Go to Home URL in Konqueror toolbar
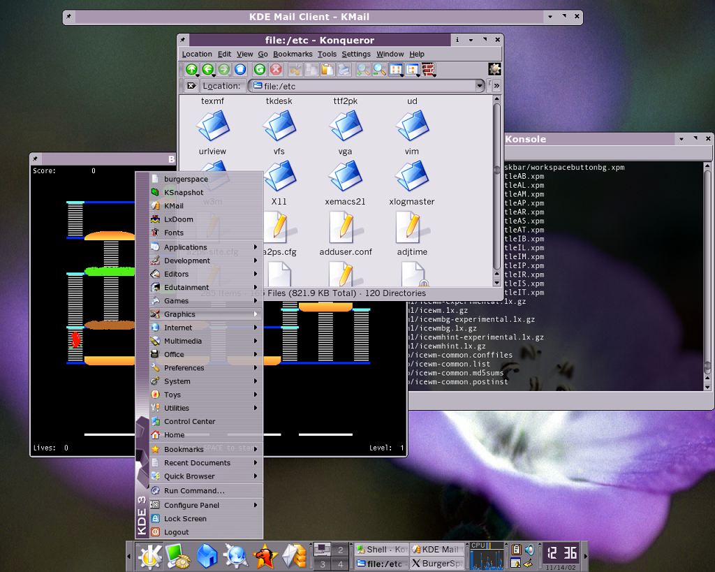Screen dimensions: 715x572 (240, 69)
